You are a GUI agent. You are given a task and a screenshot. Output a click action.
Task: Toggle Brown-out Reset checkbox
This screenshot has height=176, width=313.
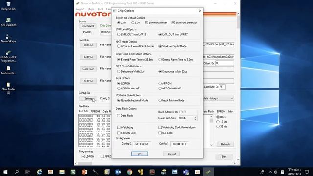click(x=156, y=23)
